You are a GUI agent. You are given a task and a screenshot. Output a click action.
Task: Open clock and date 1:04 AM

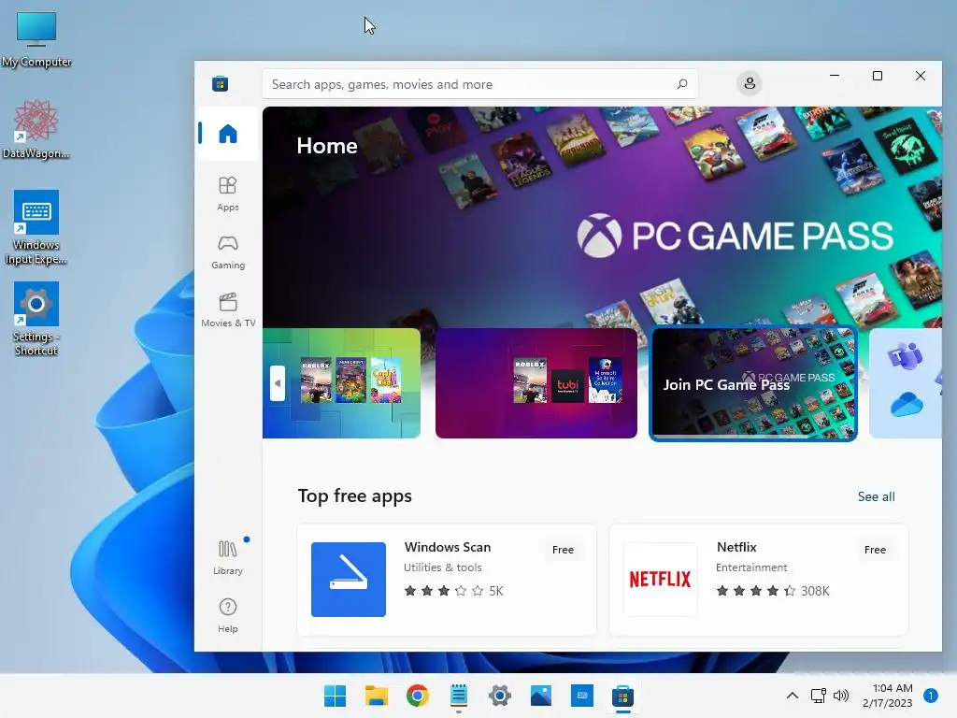pos(888,696)
